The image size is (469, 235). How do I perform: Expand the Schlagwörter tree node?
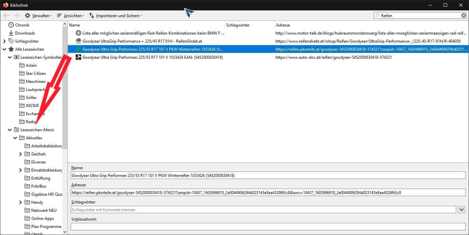[x=4, y=41]
